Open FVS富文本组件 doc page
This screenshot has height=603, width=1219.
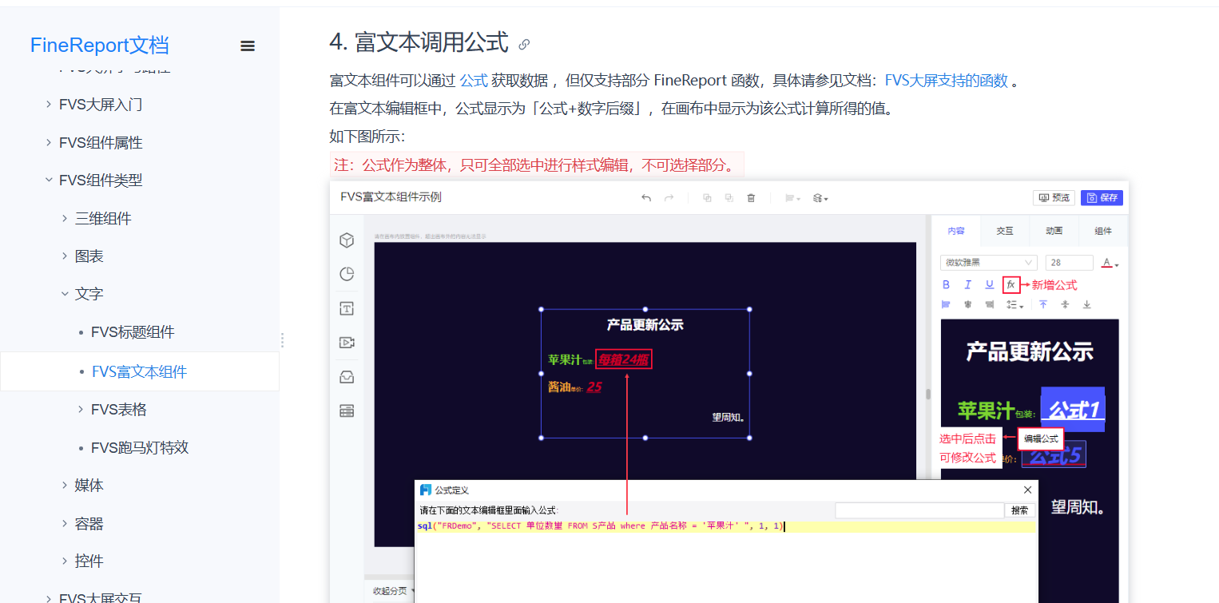point(140,371)
